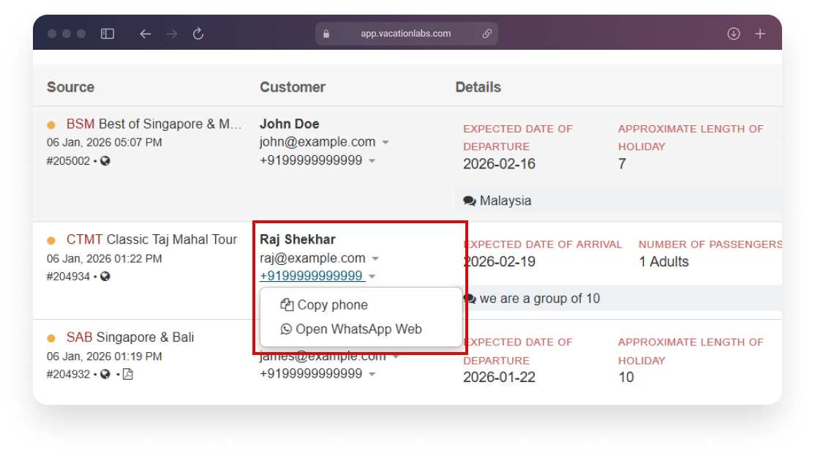Open the downloads icon in browser toolbar
The height and width of the screenshot is (456, 815).
(x=734, y=34)
